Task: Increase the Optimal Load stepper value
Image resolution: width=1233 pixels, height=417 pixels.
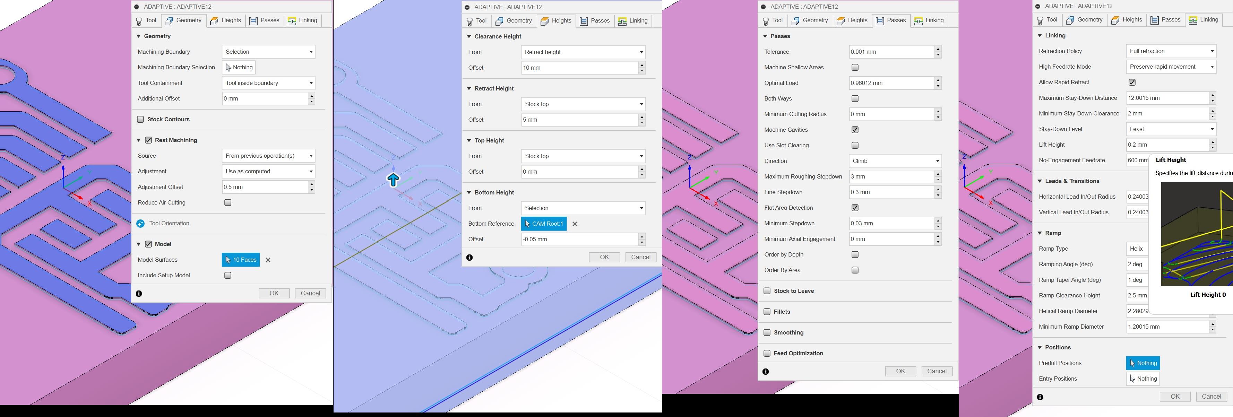Action: coord(938,80)
